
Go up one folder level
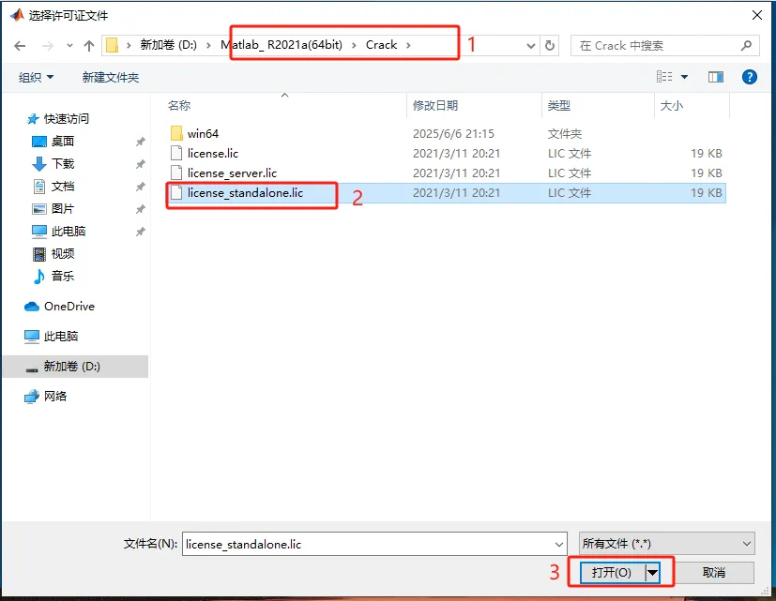point(89,46)
